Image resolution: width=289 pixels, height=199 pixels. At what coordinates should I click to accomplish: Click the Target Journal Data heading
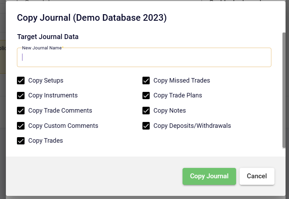[47, 37]
